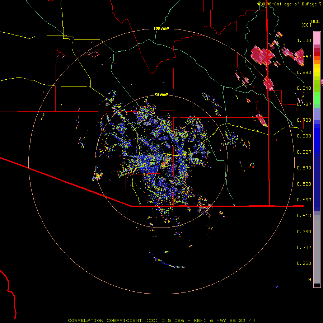Click the TH threshold label
The image size is (323, 323).
click(308, 280)
